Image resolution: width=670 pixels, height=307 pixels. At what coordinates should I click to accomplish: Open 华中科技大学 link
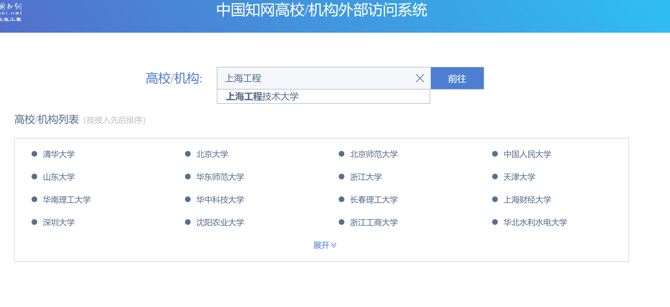click(x=220, y=200)
